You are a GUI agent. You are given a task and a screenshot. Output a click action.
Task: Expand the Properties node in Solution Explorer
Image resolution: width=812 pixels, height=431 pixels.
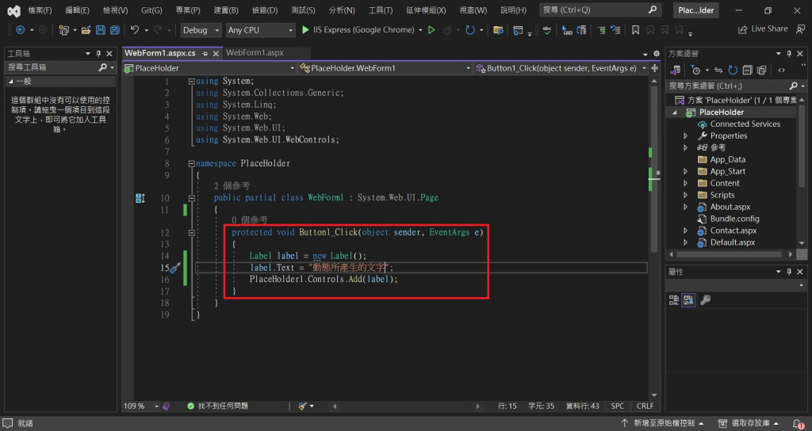point(685,136)
